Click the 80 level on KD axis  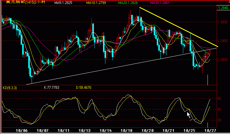(219, 99)
